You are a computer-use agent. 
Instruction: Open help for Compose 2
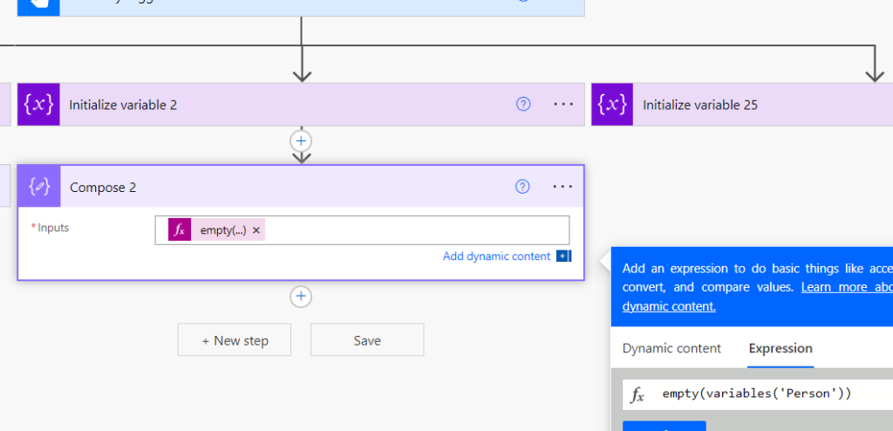pyautogui.click(x=523, y=187)
